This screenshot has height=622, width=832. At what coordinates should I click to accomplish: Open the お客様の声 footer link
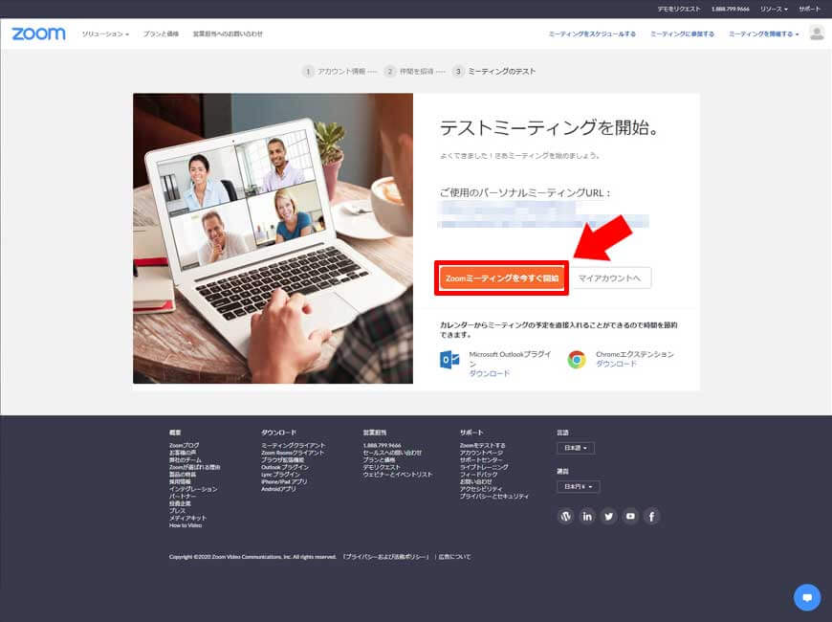[183, 453]
